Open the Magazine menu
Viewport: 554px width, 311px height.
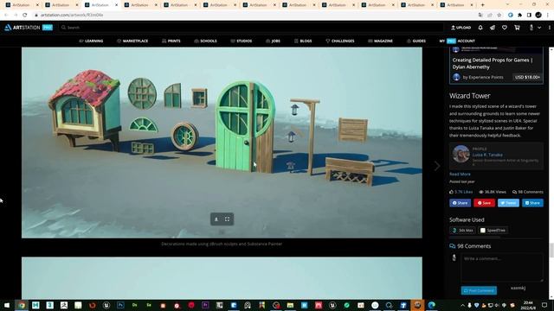pos(380,41)
